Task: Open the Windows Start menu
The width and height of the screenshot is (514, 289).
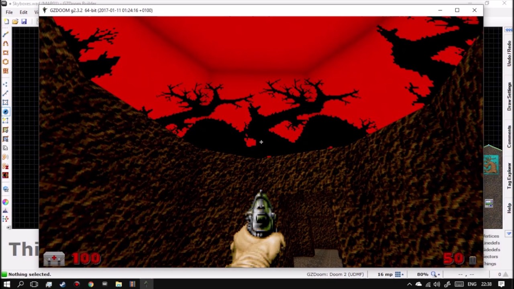Action: click(x=7, y=284)
